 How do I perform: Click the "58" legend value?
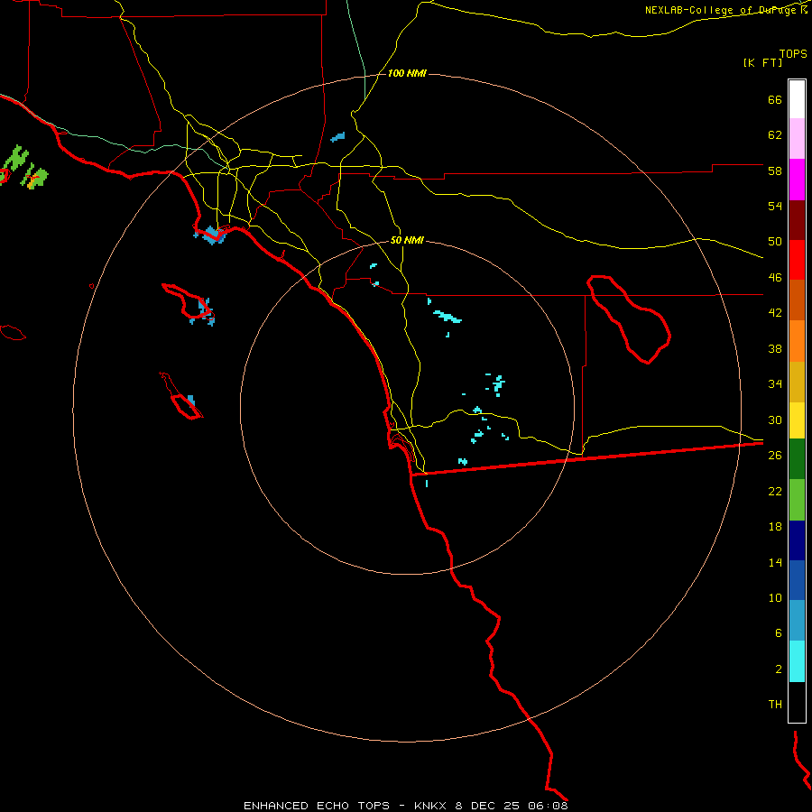tap(775, 171)
